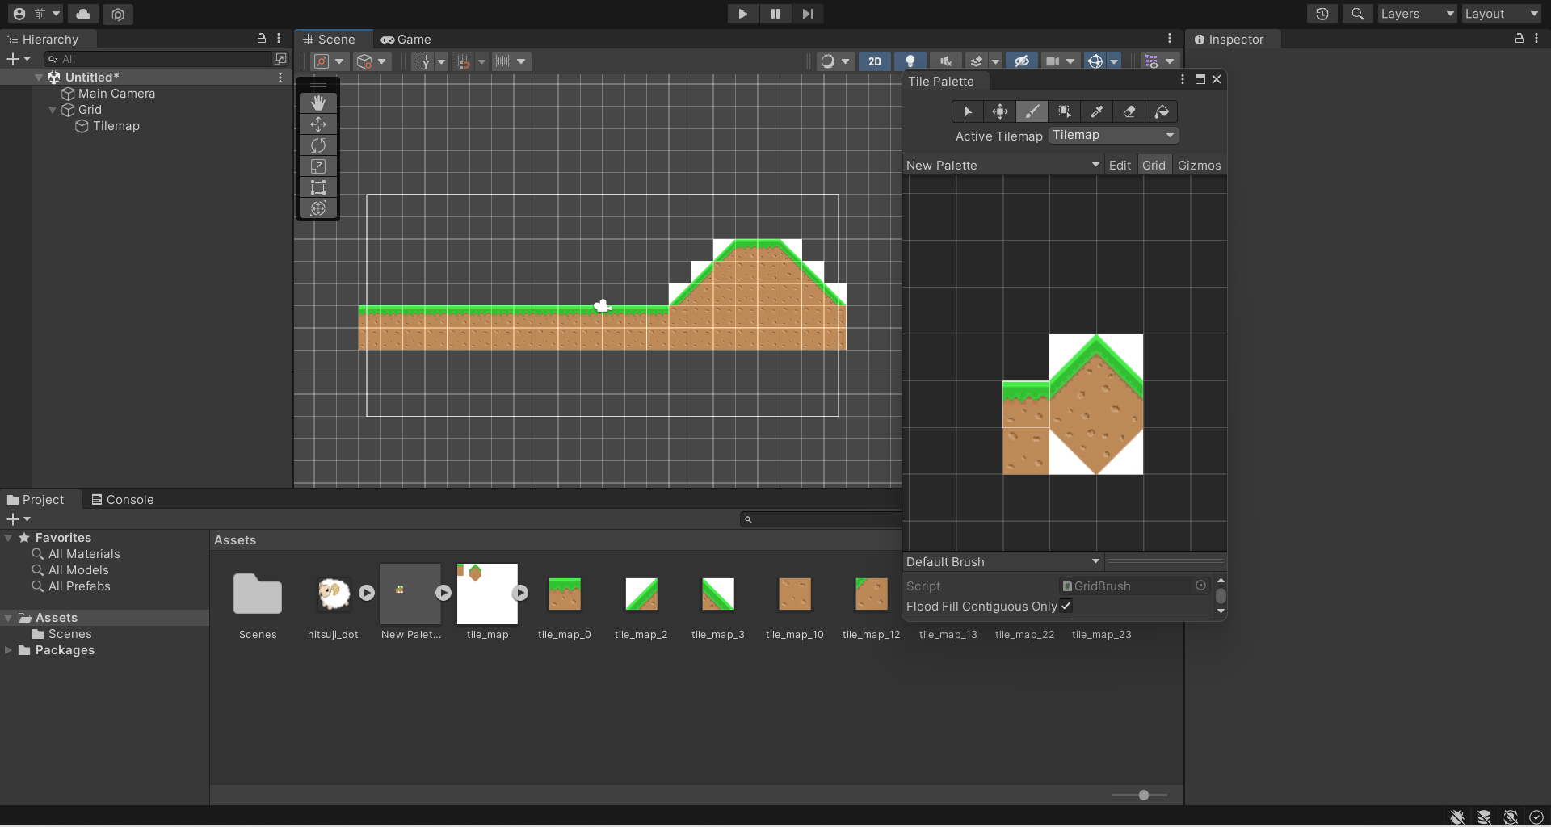Screen dimensions: 1551x827
Task: Click the asset icon size slider
Action: [1143, 796]
